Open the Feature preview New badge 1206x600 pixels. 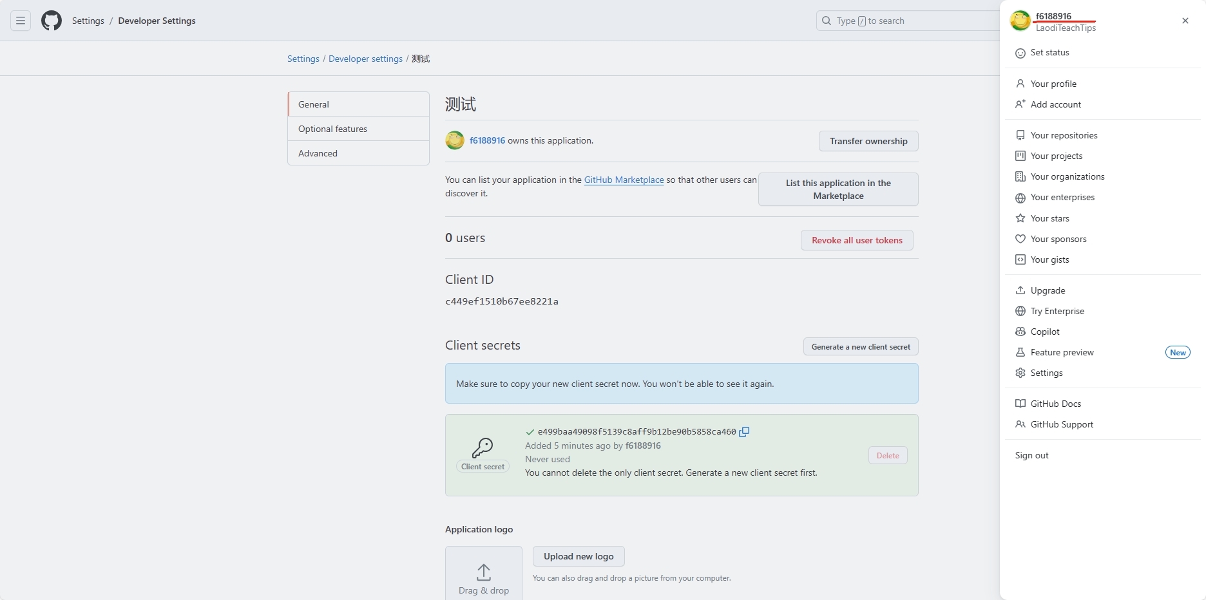(1178, 352)
